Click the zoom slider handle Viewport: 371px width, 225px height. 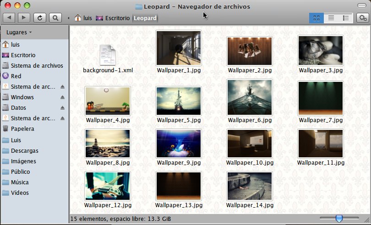click(339, 219)
